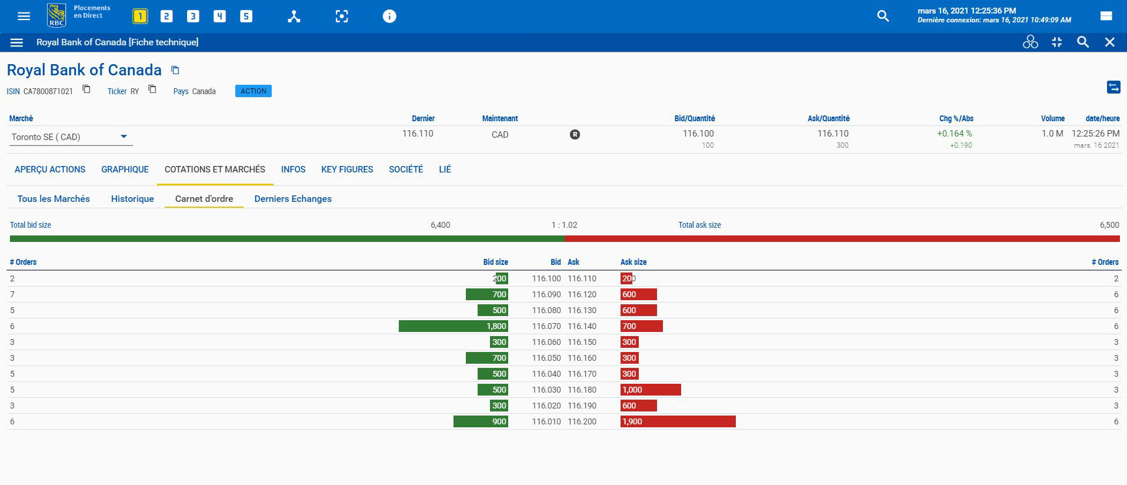Switch to workspace 4
The image size is (1127, 485).
[x=219, y=16]
